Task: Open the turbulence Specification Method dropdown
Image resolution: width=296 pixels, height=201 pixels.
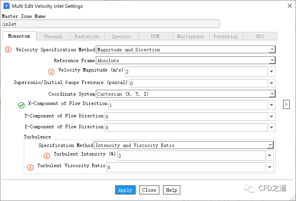Action: (270, 145)
